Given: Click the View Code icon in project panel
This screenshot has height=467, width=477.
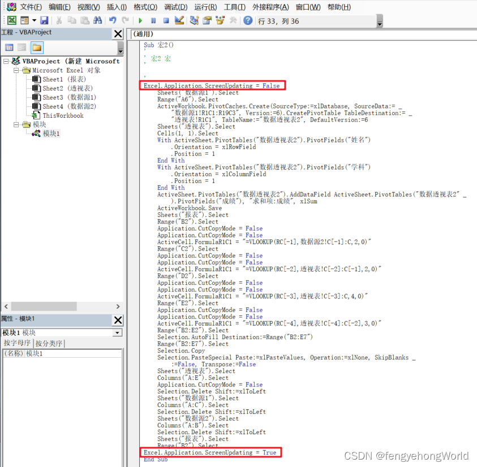Looking at the screenshot, I should tap(9, 48).
